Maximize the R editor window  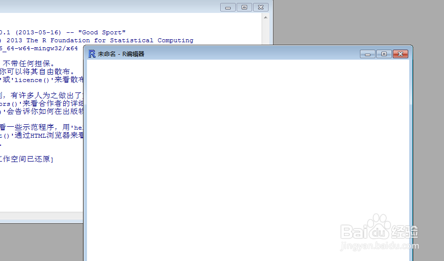[384, 54]
